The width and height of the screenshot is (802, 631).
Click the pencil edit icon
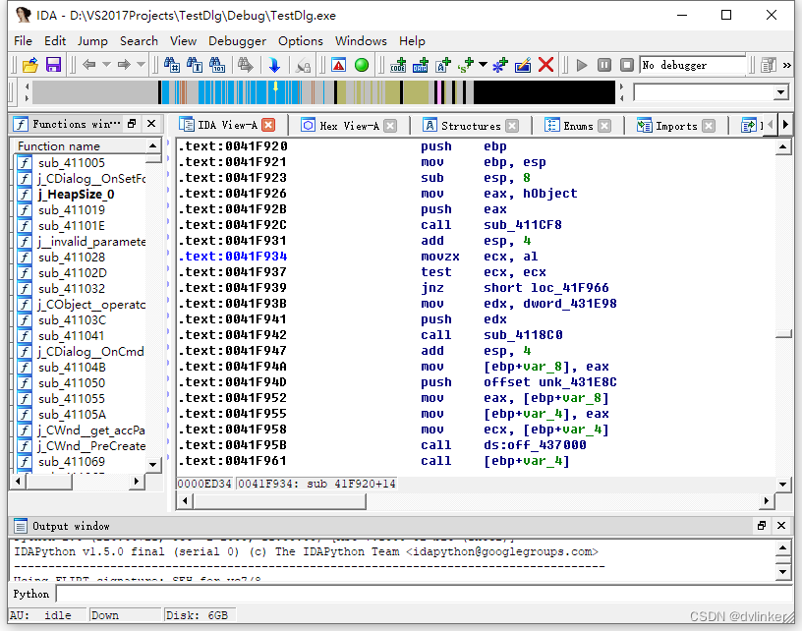point(523,65)
